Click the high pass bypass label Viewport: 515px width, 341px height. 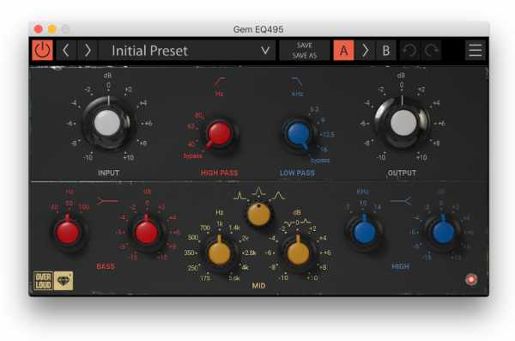(x=193, y=155)
